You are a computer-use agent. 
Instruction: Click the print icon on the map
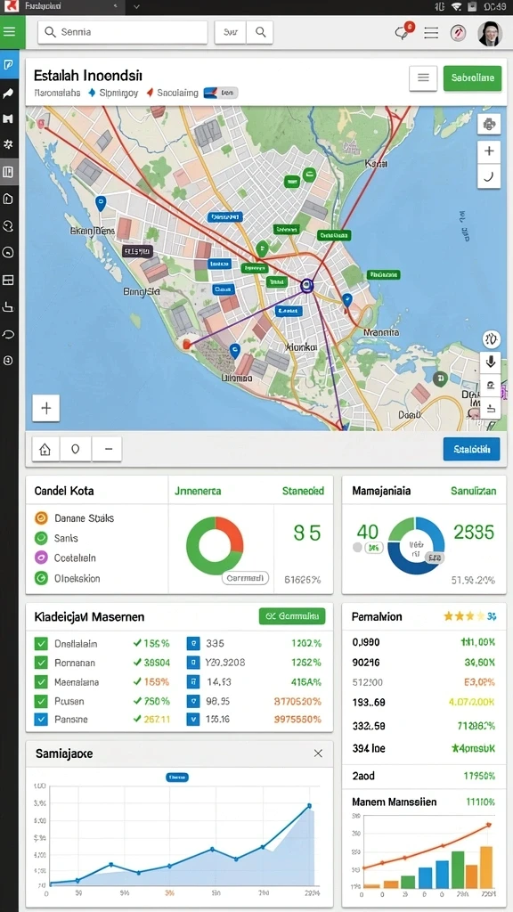489,124
